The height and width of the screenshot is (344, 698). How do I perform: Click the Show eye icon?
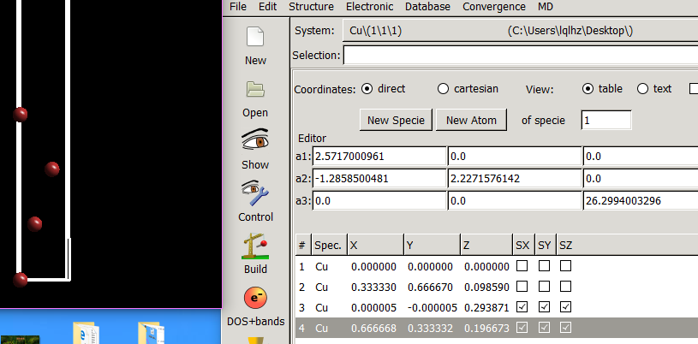click(x=255, y=139)
